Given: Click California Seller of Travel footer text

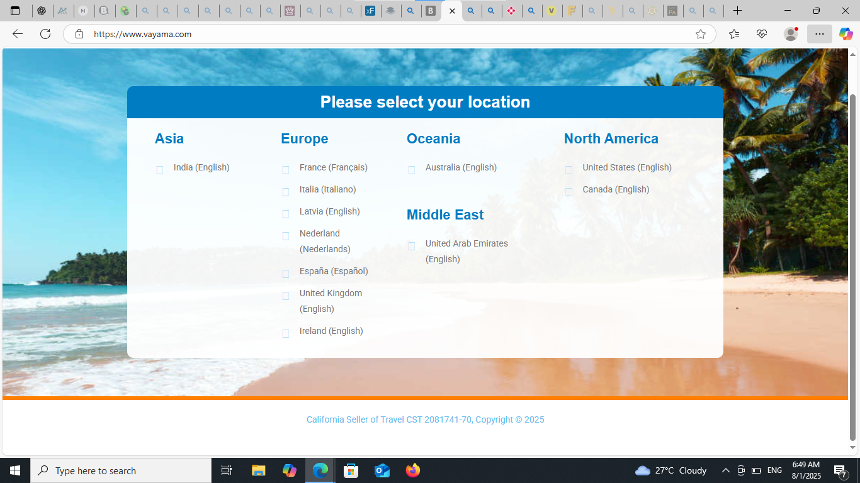Looking at the screenshot, I should 425,419.
